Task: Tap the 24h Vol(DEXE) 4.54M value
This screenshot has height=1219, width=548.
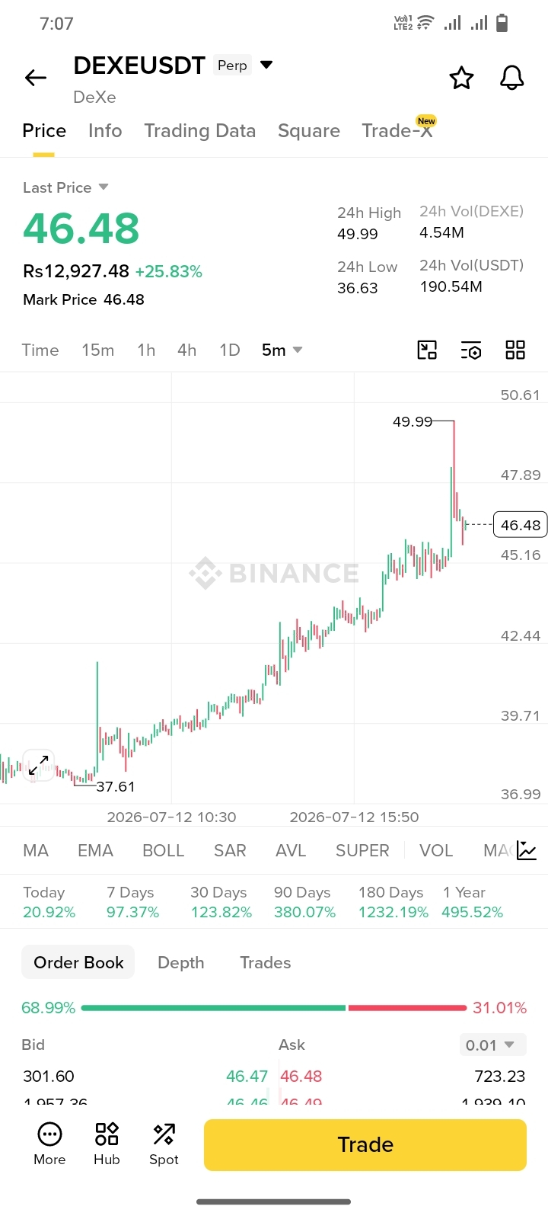Action: (x=441, y=232)
